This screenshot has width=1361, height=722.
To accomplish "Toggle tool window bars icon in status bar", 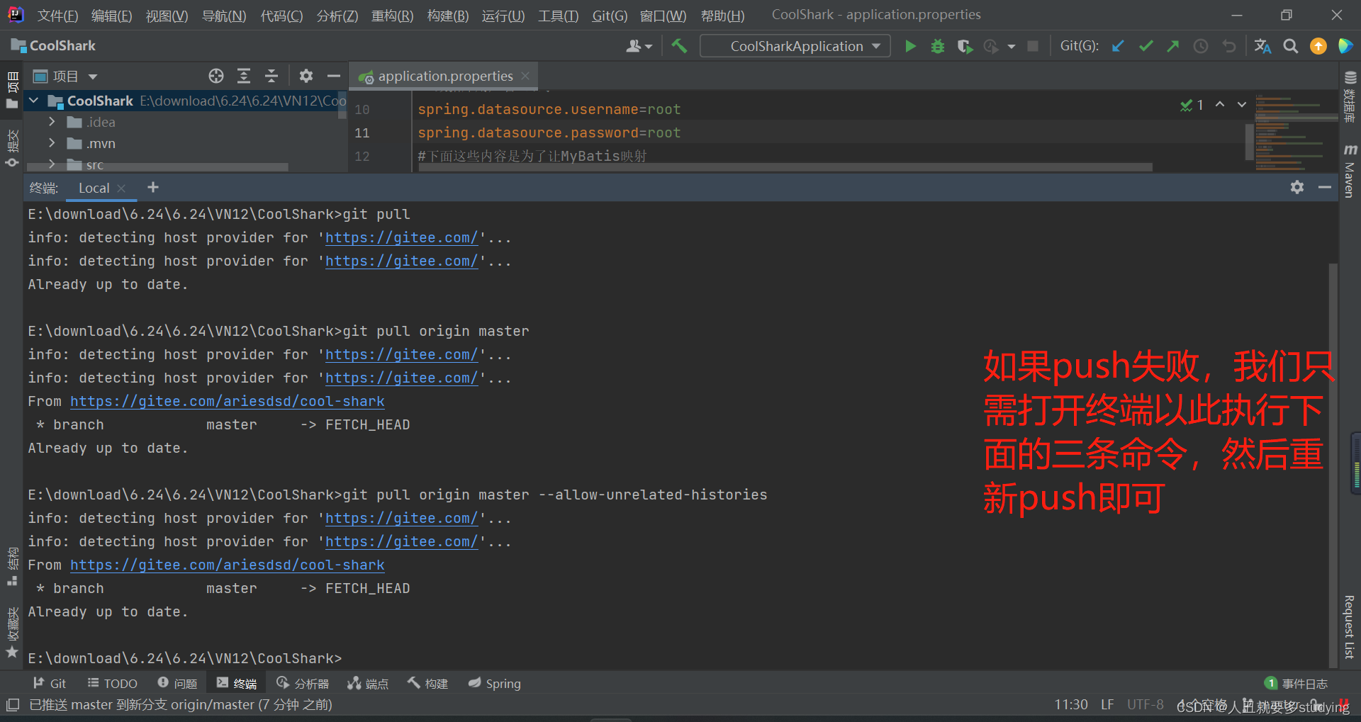I will point(13,705).
